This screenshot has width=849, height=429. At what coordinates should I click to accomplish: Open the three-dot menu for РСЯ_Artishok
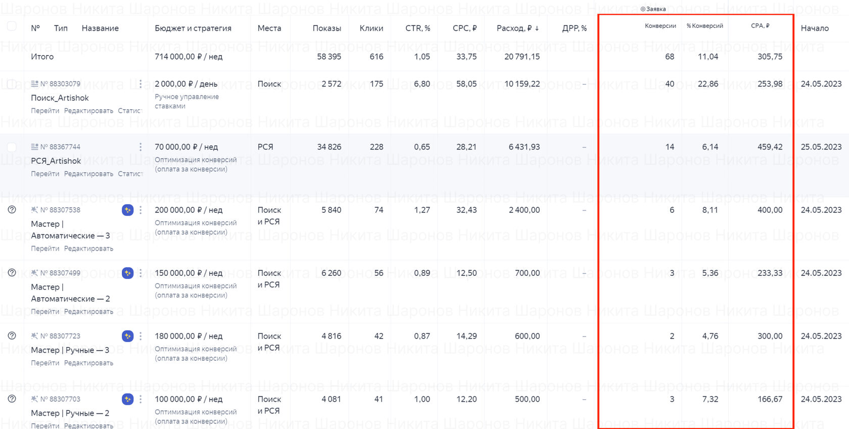tap(140, 147)
